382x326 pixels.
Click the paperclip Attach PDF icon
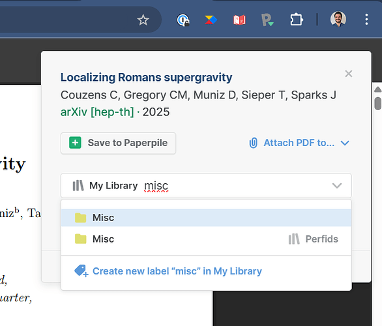click(x=253, y=143)
